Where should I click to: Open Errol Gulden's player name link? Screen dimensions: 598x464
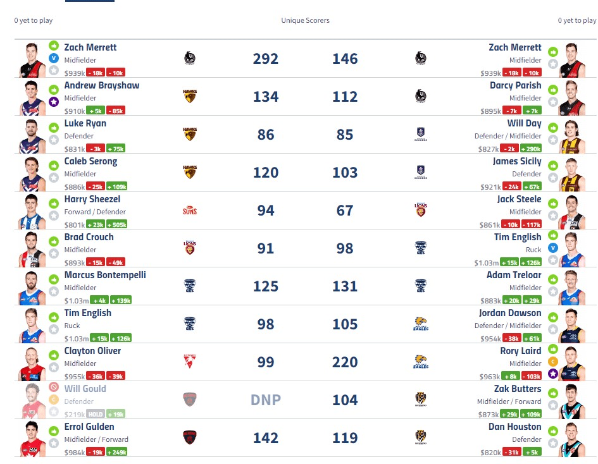point(89,427)
